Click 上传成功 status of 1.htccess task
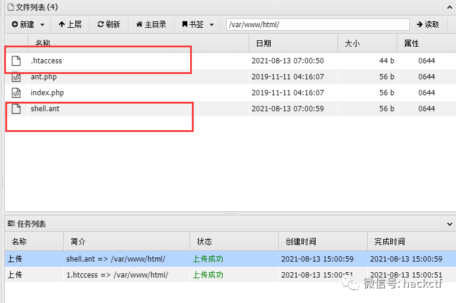The height and width of the screenshot is (303, 456). tap(208, 275)
